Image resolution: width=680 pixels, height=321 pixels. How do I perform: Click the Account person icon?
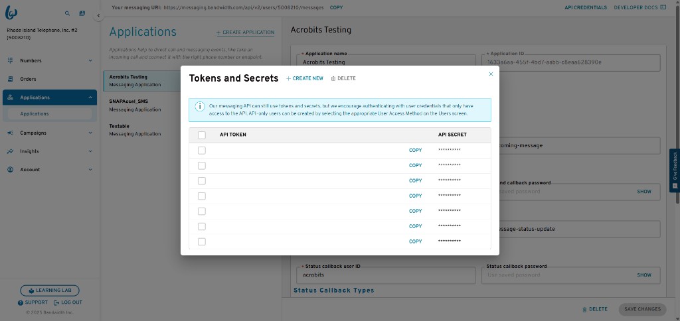click(x=11, y=169)
